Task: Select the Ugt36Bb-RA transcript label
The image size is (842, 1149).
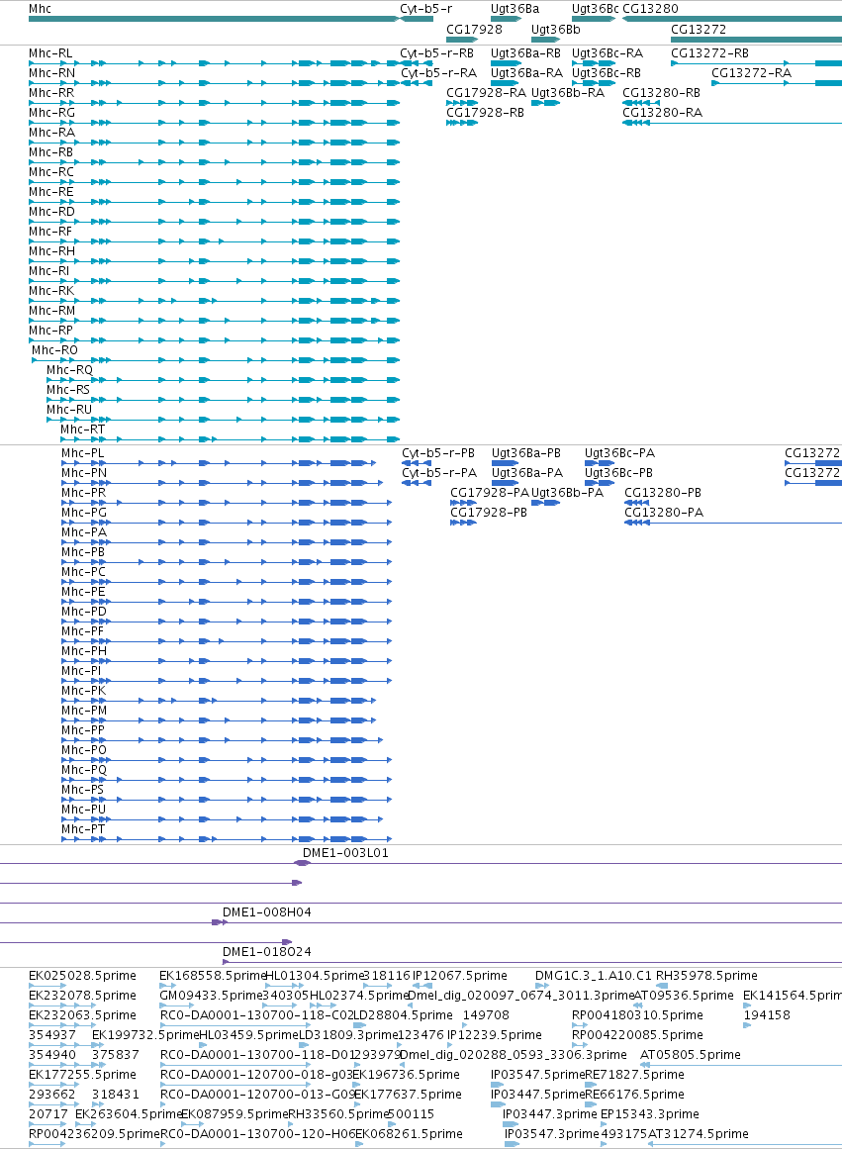Action: 568,93
